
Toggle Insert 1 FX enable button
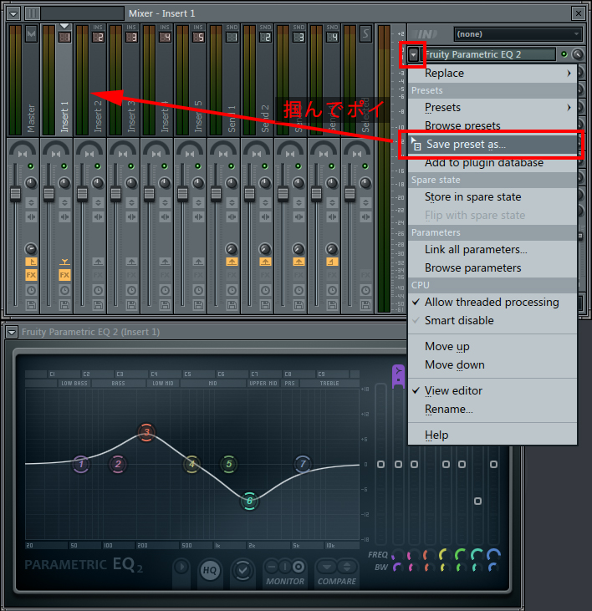point(64,275)
